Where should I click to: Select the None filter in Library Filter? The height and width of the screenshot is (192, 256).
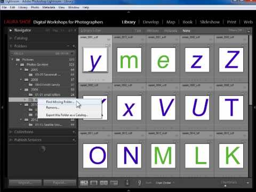(x=186, y=30)
